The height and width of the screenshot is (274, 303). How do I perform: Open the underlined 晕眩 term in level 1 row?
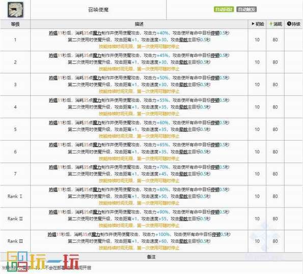[x=183, y=40]
